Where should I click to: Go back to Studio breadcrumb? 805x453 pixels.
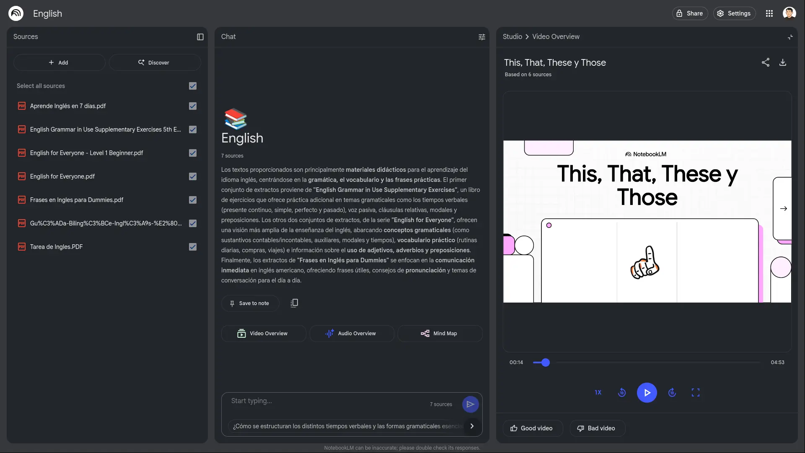[x=512, y=37]
